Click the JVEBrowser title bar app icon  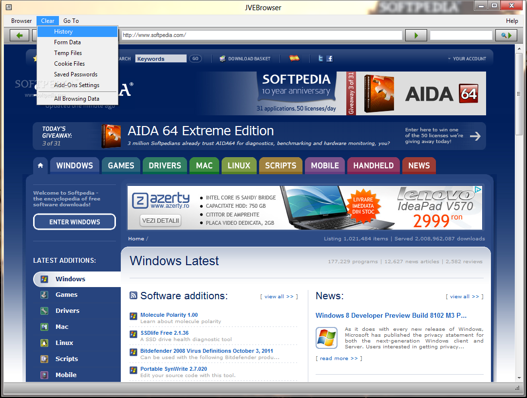pos(9,7)
